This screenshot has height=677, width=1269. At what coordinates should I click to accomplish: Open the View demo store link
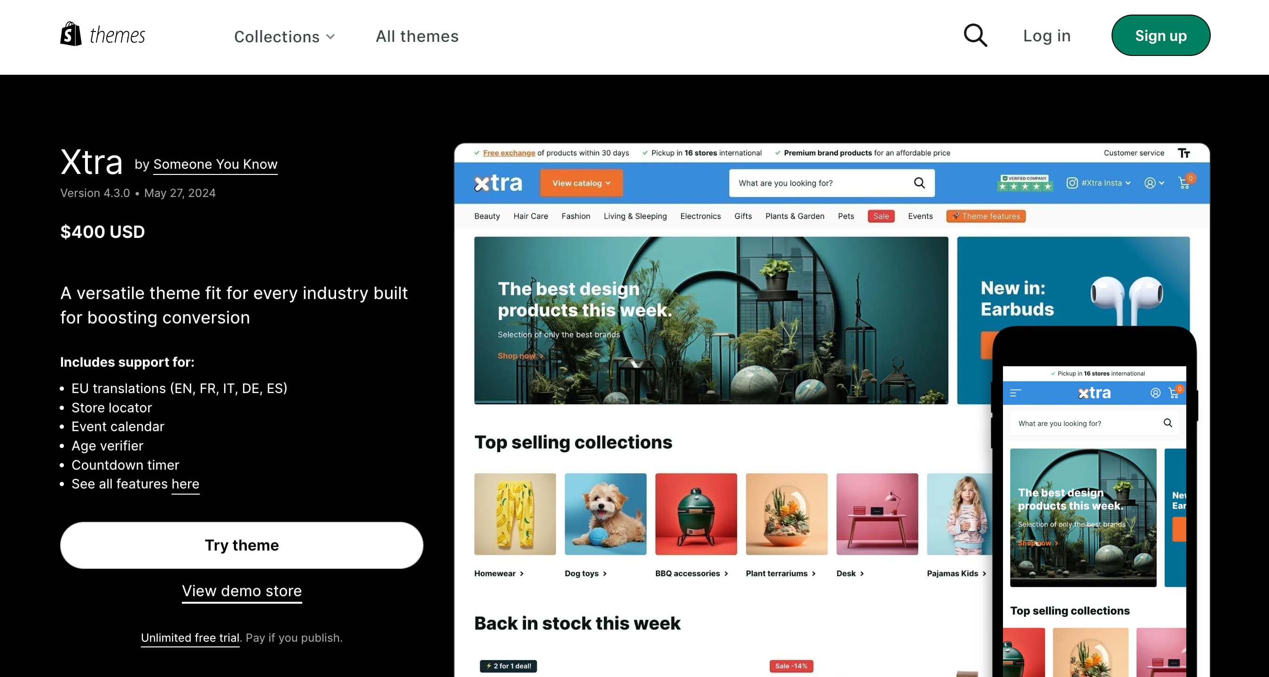[242, 591]
